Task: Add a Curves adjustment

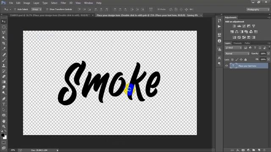Action: [244, 26]
